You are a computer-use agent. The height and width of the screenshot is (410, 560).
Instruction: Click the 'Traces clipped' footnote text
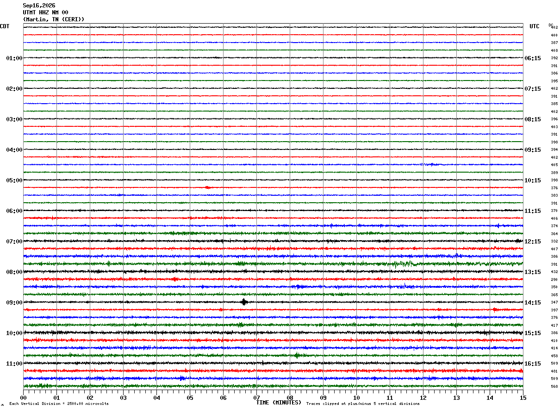click(x=363, y=404)
